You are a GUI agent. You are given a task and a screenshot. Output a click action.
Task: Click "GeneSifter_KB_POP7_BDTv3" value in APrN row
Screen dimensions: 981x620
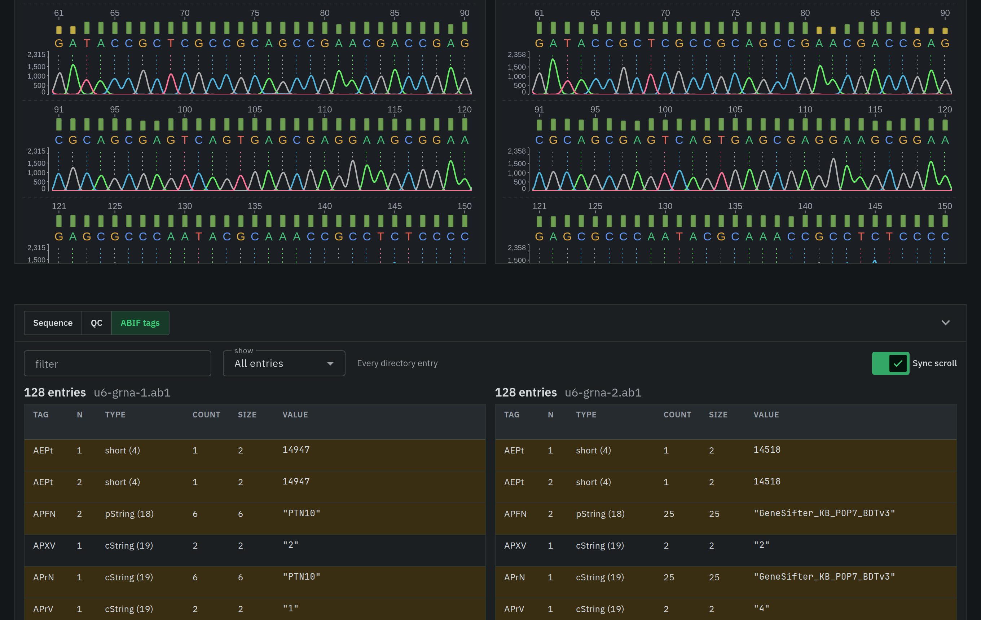(x=824, y=576)
